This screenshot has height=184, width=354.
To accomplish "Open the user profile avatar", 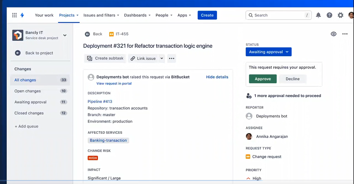I will [x=351, y=15].
